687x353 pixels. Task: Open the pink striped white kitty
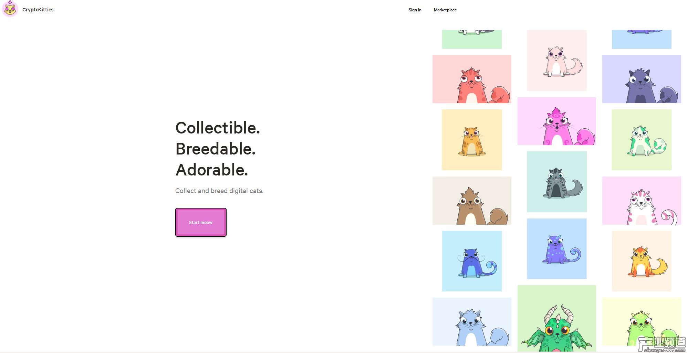642,201
